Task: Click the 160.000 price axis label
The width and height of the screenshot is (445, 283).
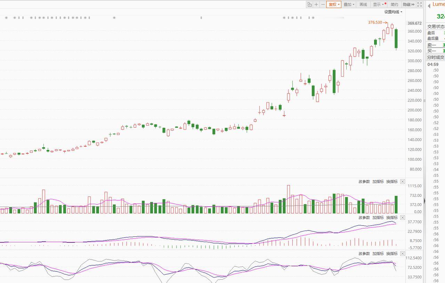Action: (415, 130)
